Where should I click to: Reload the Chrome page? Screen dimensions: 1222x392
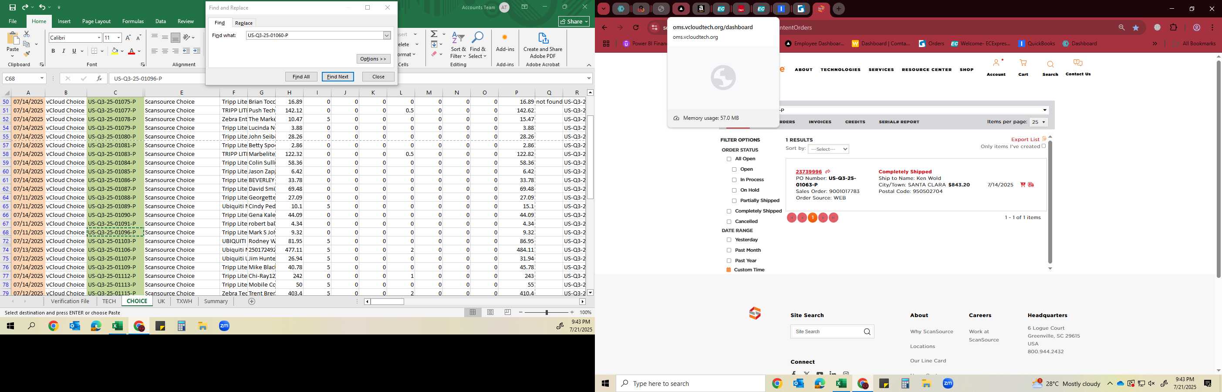(636, 27)
